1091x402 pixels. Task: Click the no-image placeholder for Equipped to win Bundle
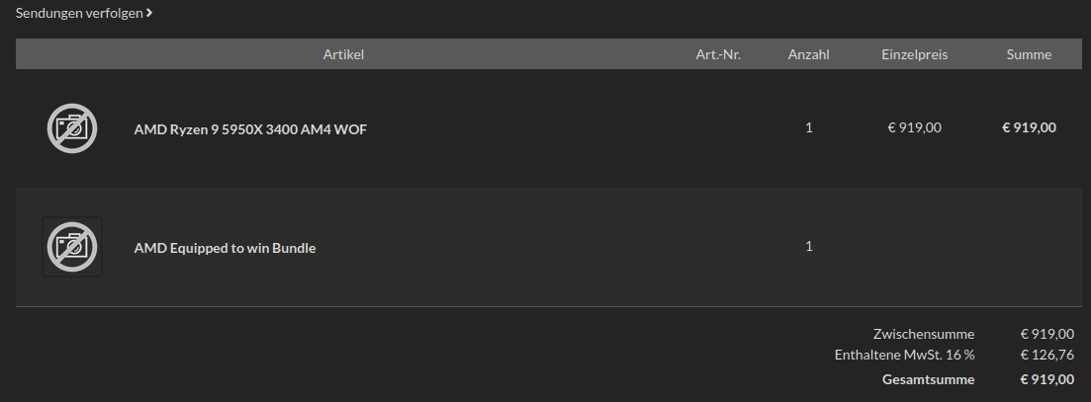click(x=71, y=247)
